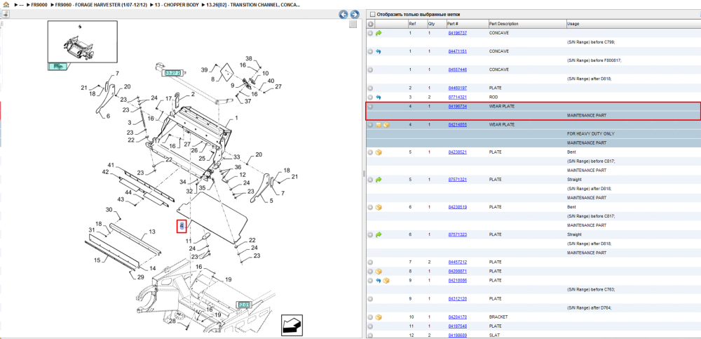Go to next illustration with forward arrow
The height and width of the screenshot is (339, 701).
(355, 14)
